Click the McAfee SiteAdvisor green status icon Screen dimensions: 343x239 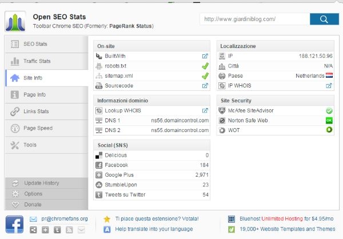[329, 111]
